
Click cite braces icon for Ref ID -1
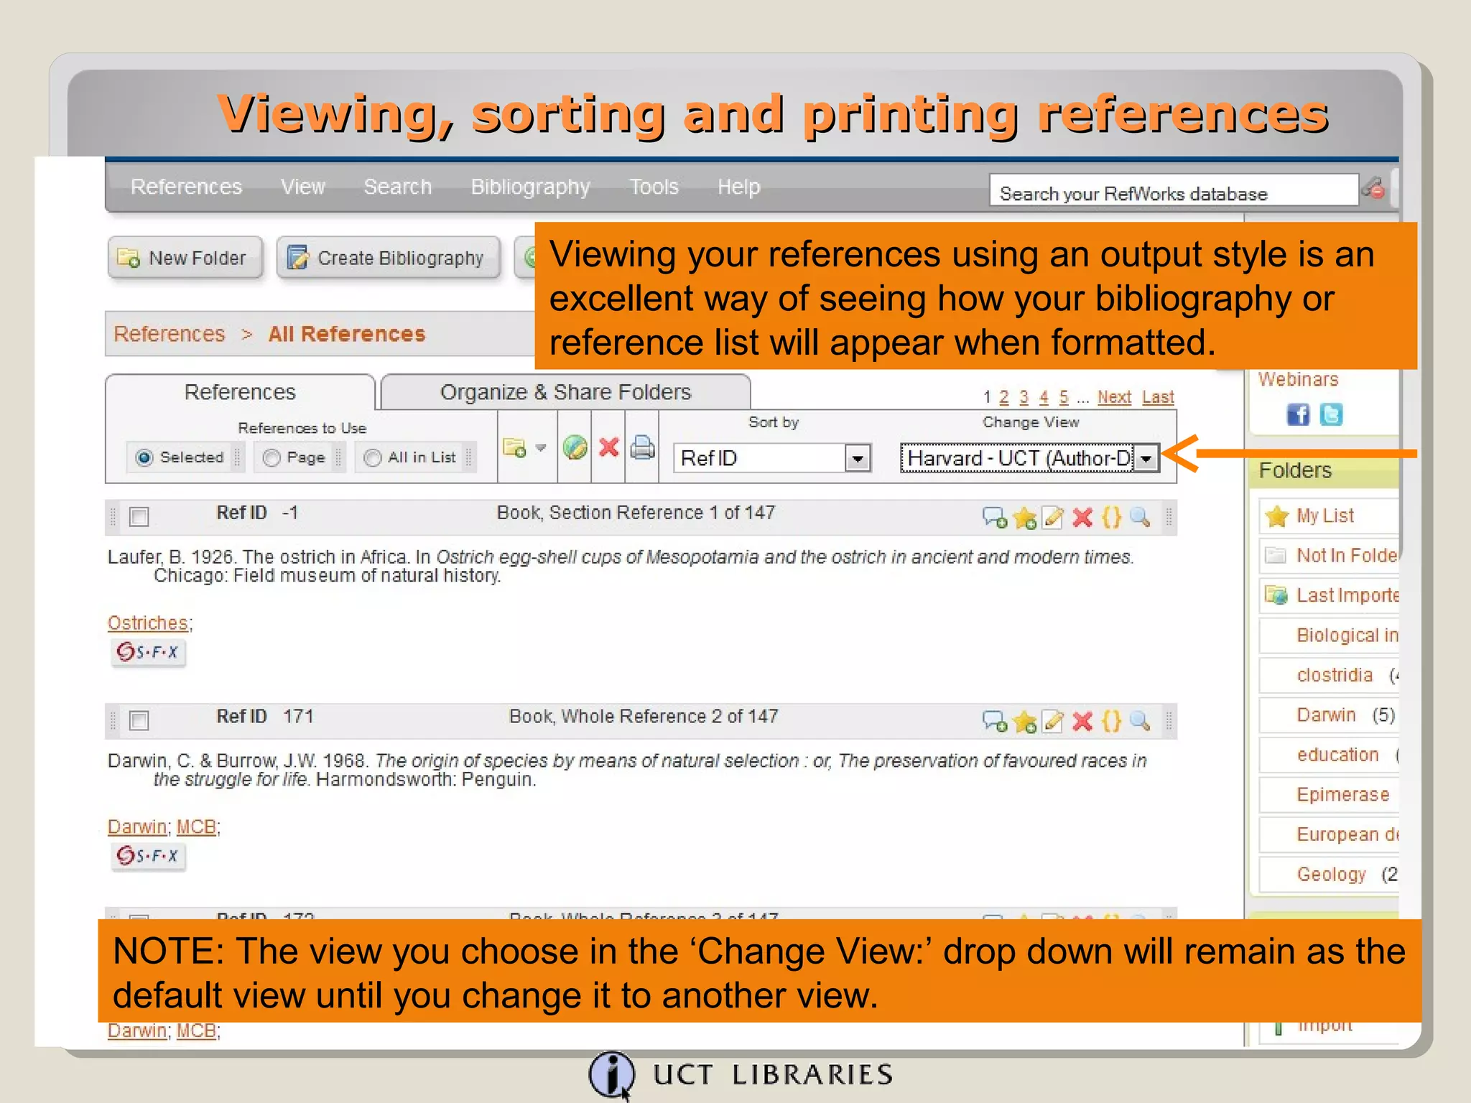1111,517
